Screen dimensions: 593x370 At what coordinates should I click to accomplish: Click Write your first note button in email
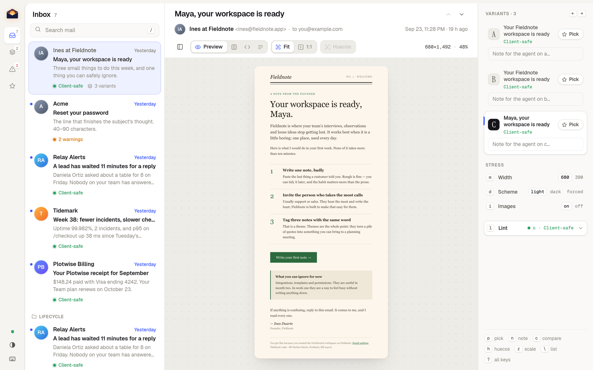[293, 257]
